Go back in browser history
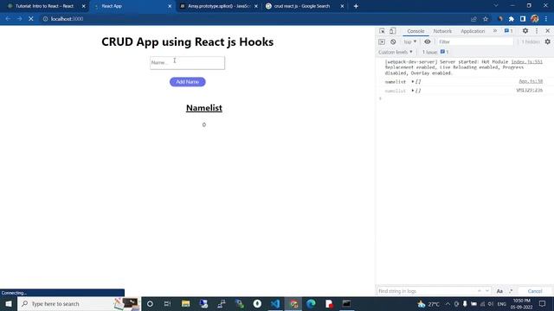This screenshot has height=311, width=554. pyautogui.click(x=8, y=19)
